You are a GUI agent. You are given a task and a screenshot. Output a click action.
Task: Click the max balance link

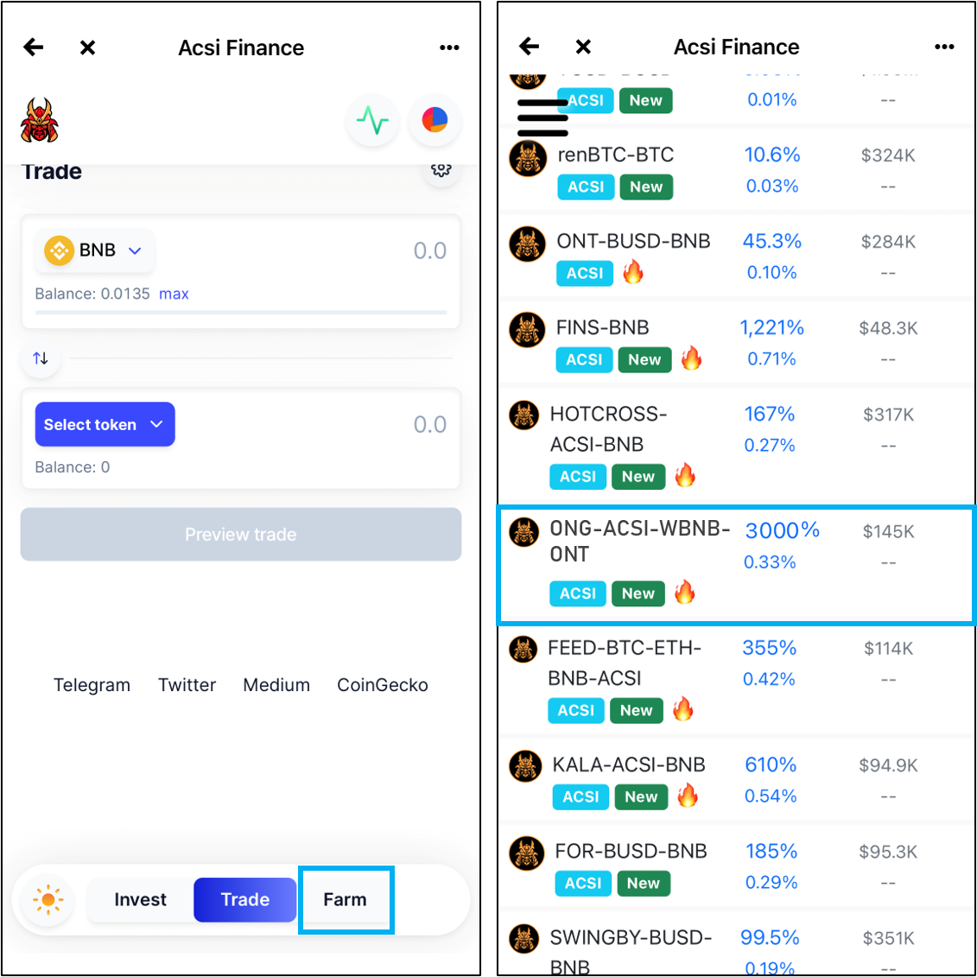click(x=174, y=294)
